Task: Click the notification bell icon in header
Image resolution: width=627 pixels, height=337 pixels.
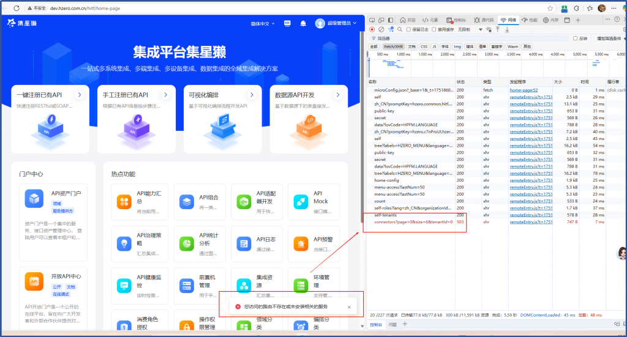Action: coord(303,24)
